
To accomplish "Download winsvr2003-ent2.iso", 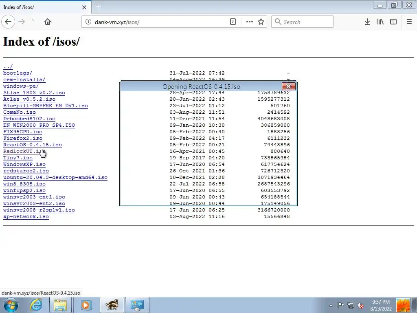I will 34,203.
